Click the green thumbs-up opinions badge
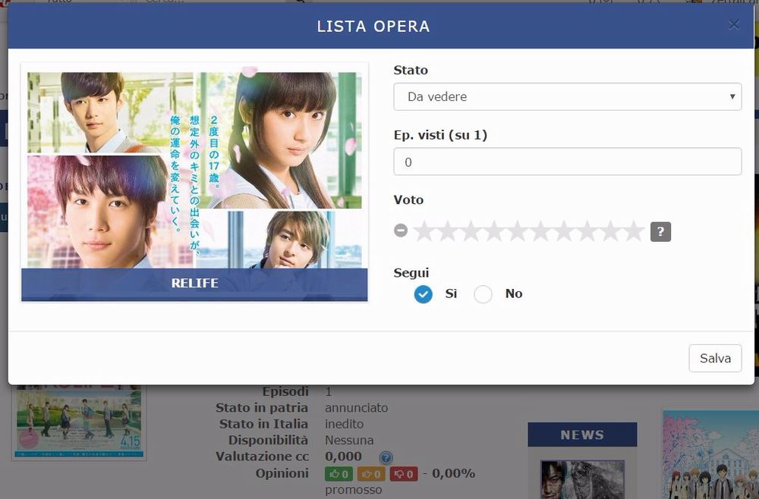The image size is (759, 499). coord(339,474)
